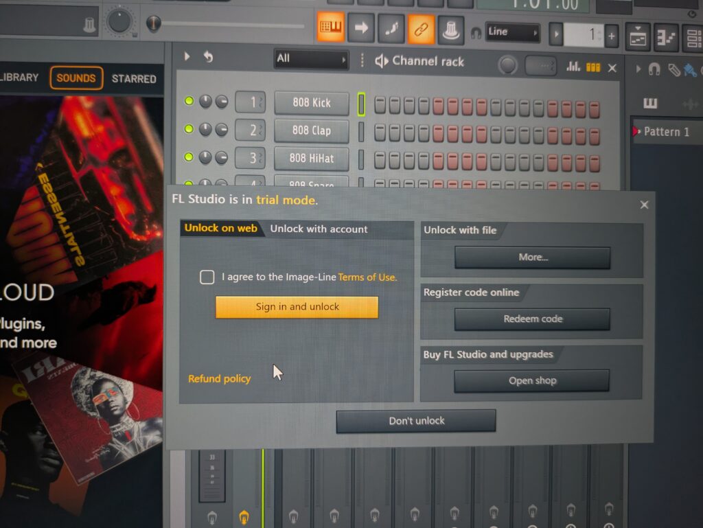The width and height of the screenshot is (703, 528).
Task: Click the pattern number 1 field
Action: pyautogui.click(x=584, y=34)
